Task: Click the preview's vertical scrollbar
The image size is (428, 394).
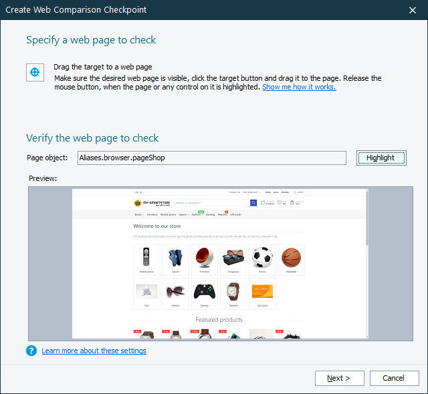Action: [367, 264]
